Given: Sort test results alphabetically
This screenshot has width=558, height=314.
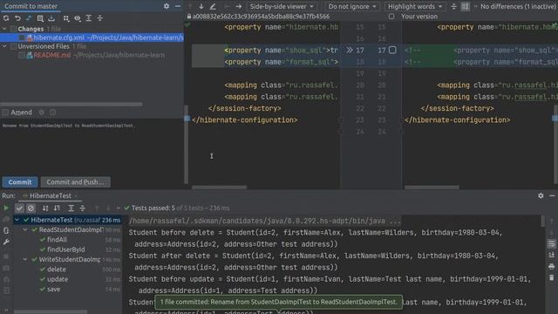Looking at the screenshot, I should pyautogui.click(x=45, y=208).
